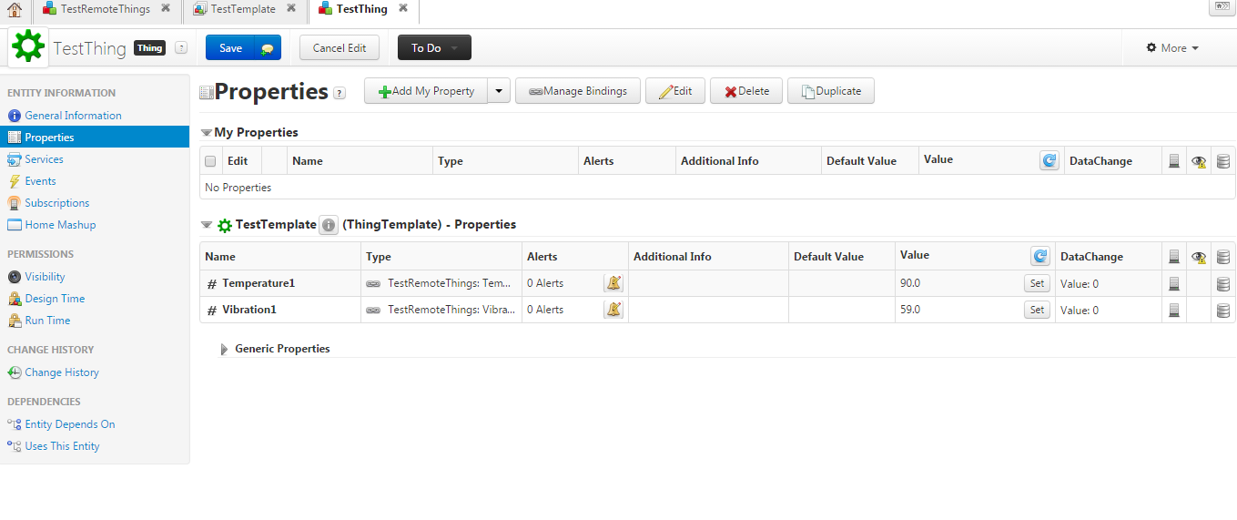The height and width of the screenshot is (520, 1237).
Task: Click logged database icon in Temperature1 row
Action: 1223,283
